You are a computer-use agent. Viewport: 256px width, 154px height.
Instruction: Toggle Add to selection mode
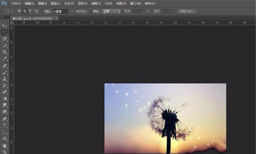click(25, 11)
